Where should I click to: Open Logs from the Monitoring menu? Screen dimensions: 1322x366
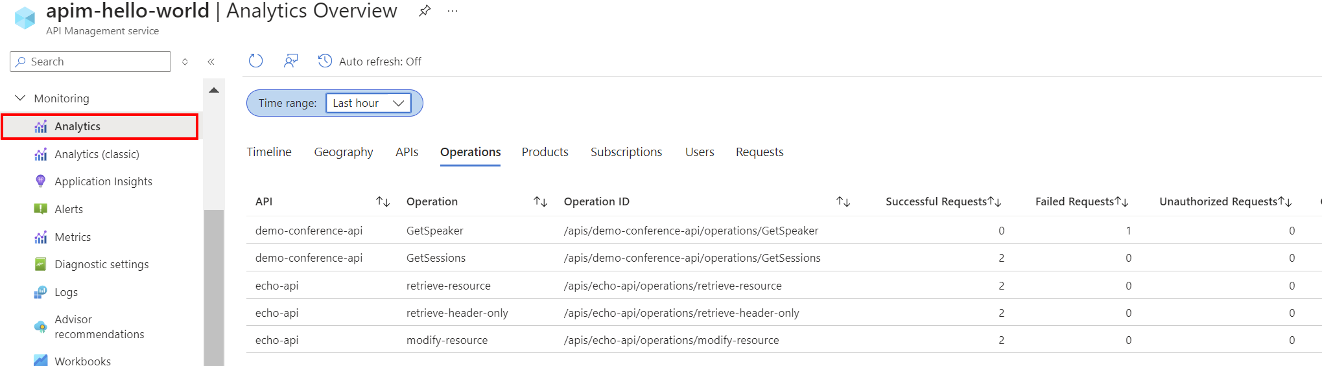pos(65,292)
